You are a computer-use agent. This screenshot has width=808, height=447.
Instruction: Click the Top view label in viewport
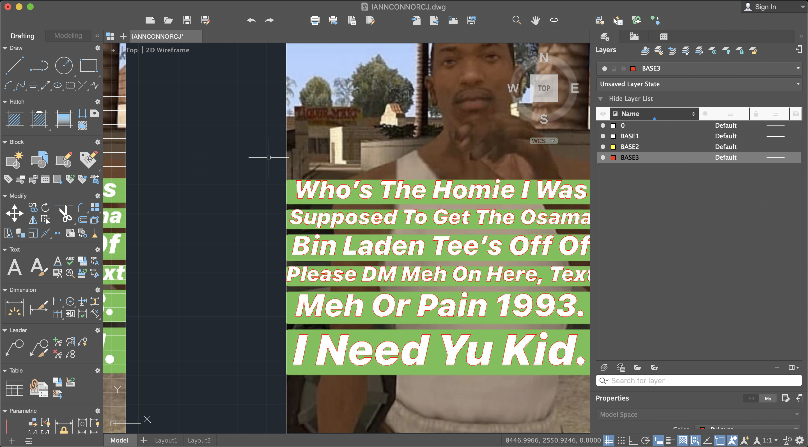point(132,50)
